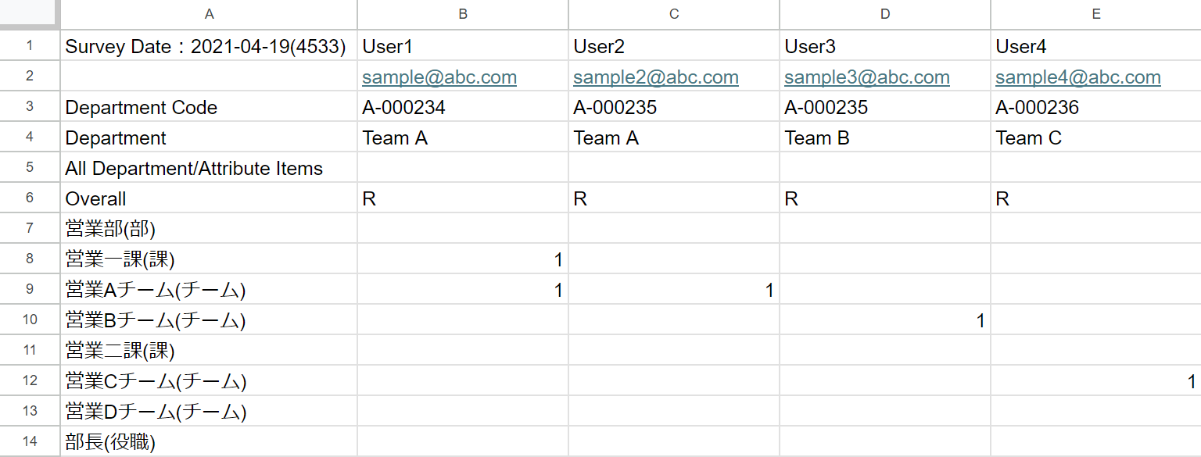Click the select-all corner box
Screen dimensions: 1201x457
tap(30, 14)
